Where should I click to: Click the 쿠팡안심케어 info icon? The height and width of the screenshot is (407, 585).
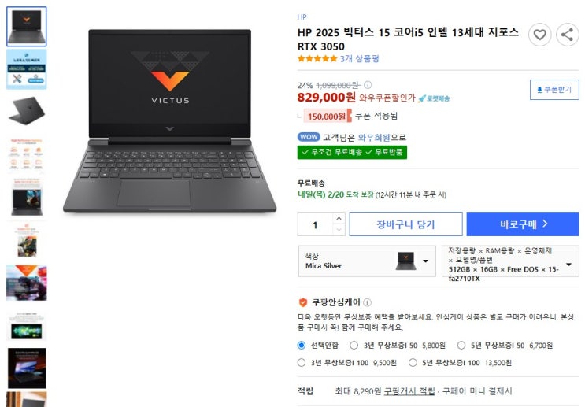(x=367, y=302)
